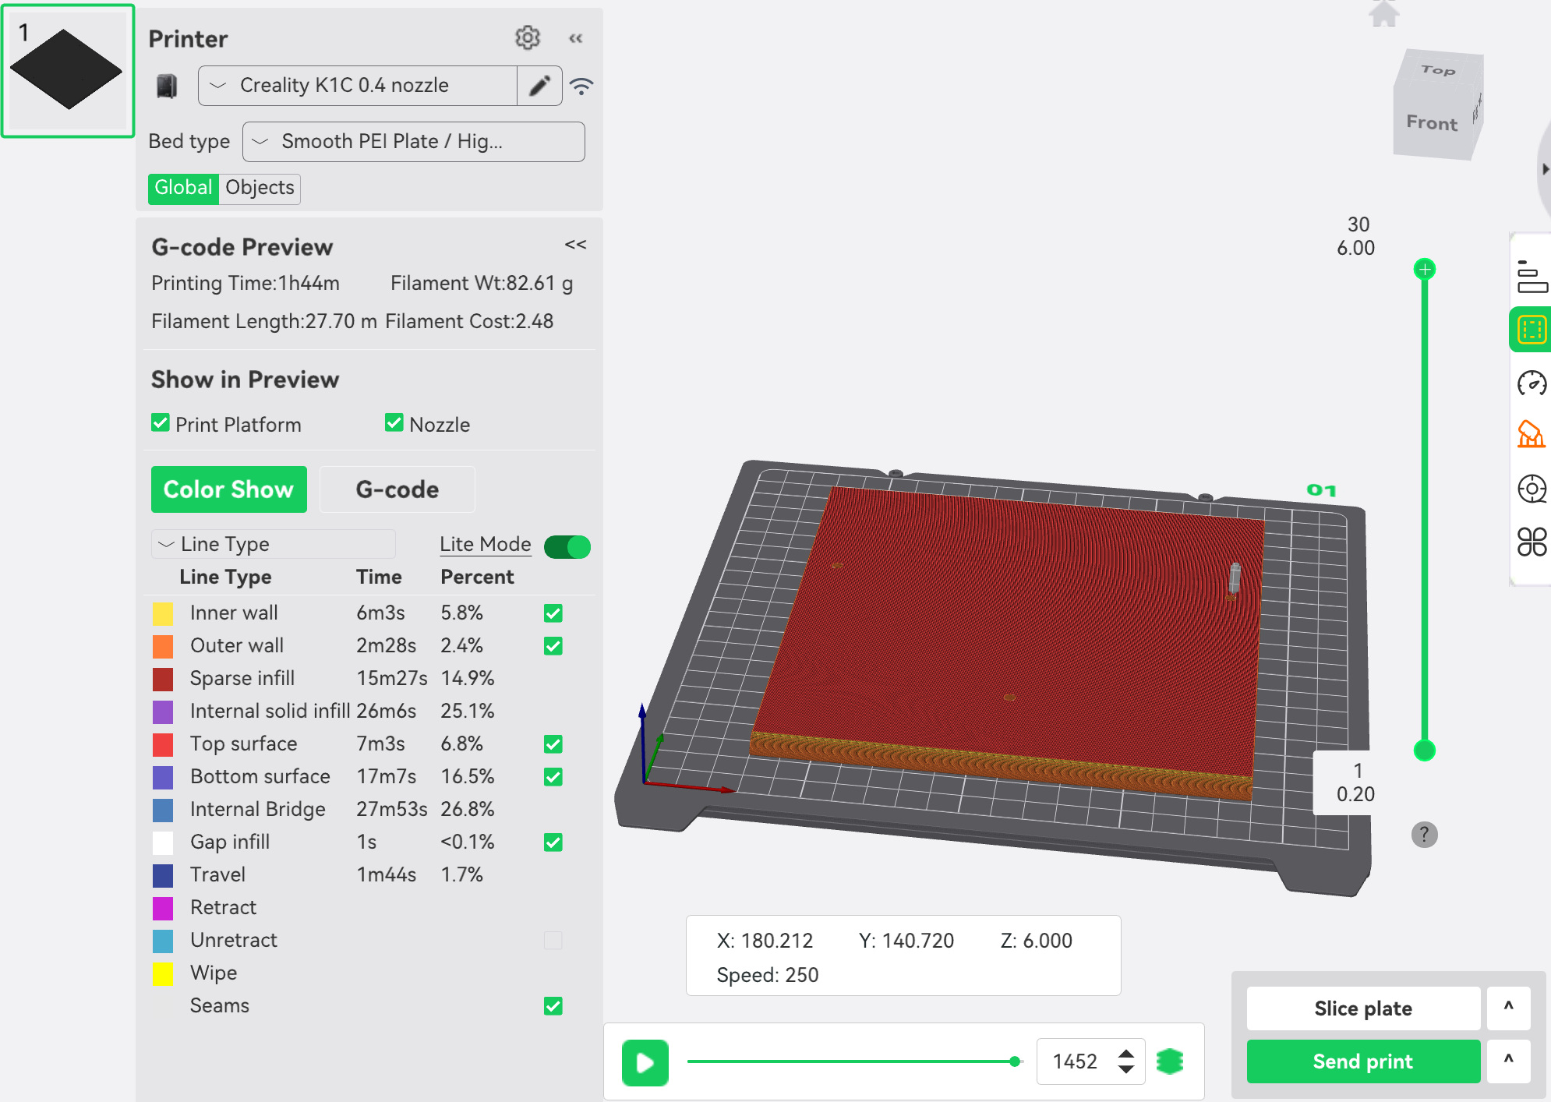Uncheck the Print Platform checkbox
The width and height of the screenshot is (1551, 1102).
tap(161, 423)
